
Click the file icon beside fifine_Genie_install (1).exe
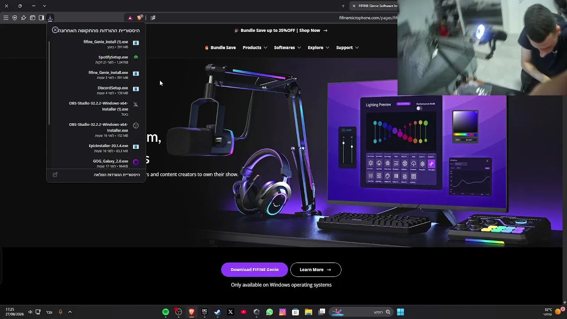[136, 43]
